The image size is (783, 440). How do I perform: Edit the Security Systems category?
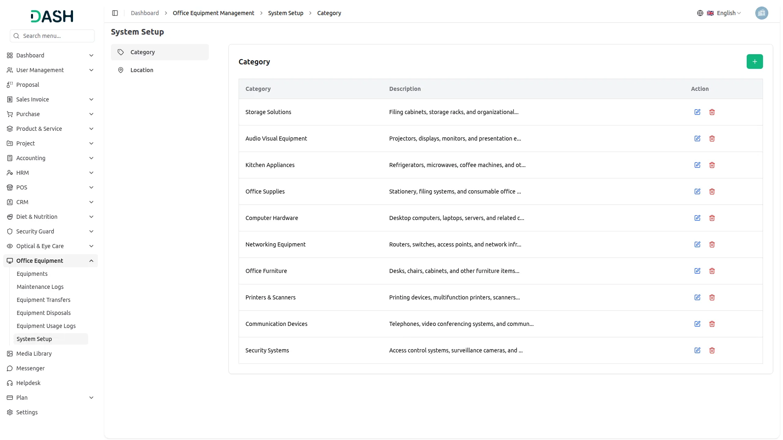click(x=697, y=350)
